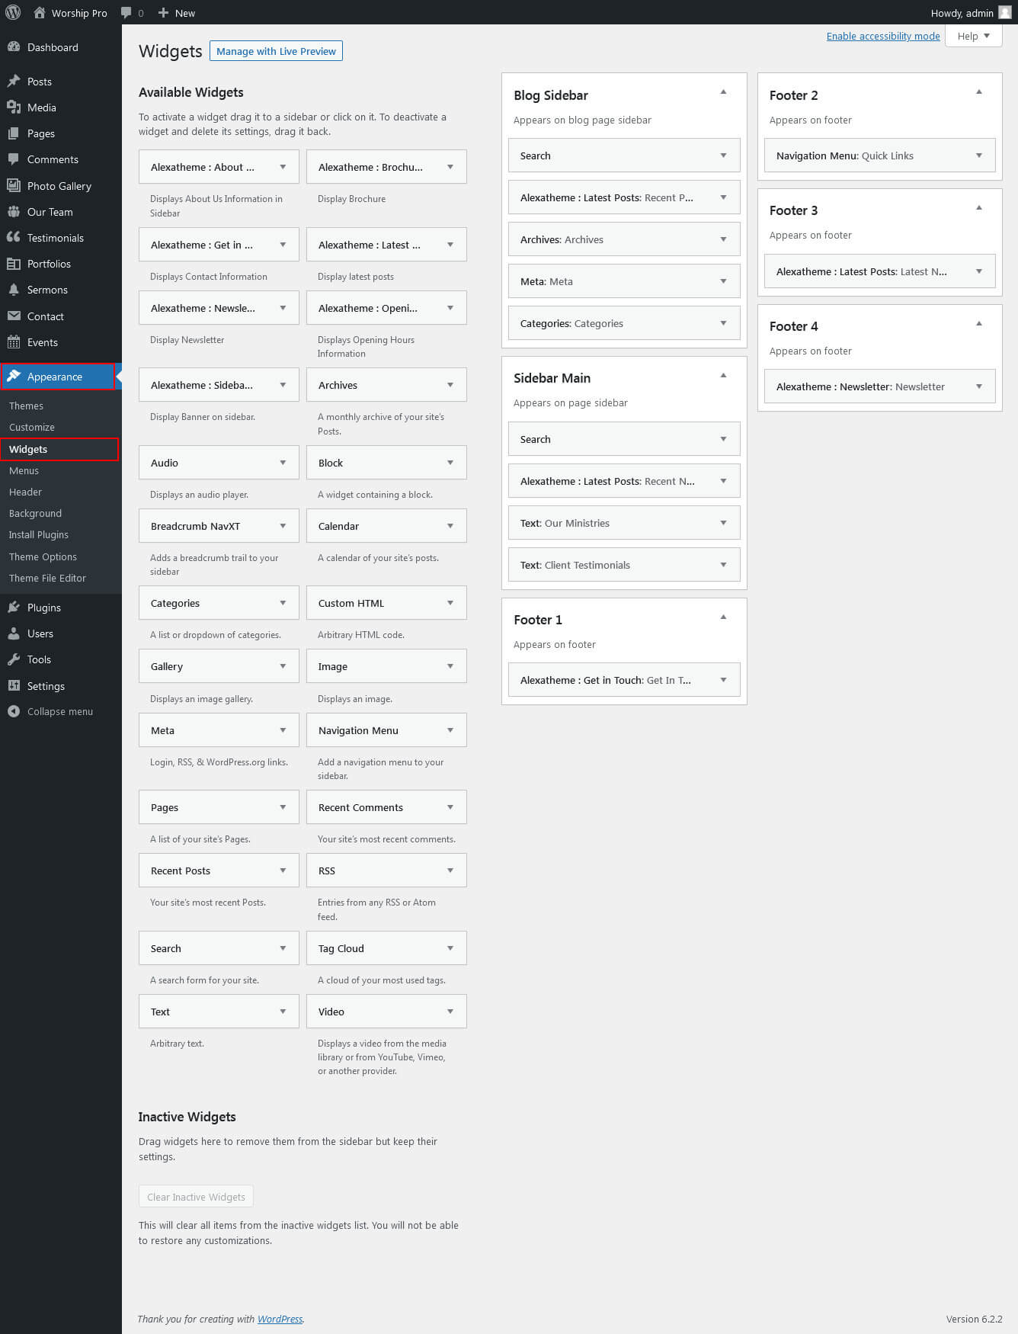Screen dimensions: 1018x1334
Task: Click the Plugins icon in sidebar
Action: coord(14,608)
